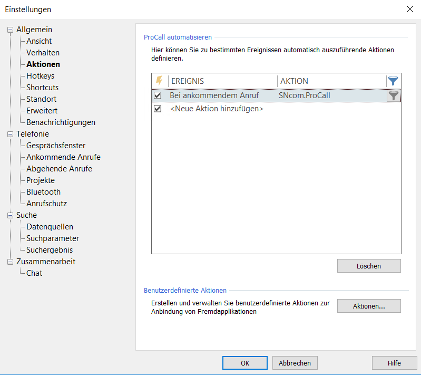Confirm settings with the OK button

(245, 363)
